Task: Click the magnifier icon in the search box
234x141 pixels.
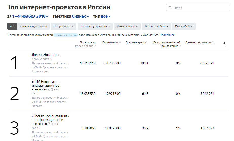Action: coord(171,8)
